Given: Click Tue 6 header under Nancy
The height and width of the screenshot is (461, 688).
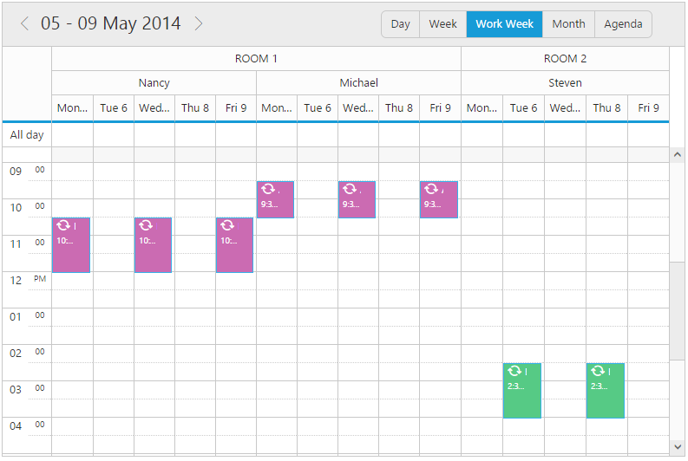Looking at the screenshot, I should pos(114,108).
